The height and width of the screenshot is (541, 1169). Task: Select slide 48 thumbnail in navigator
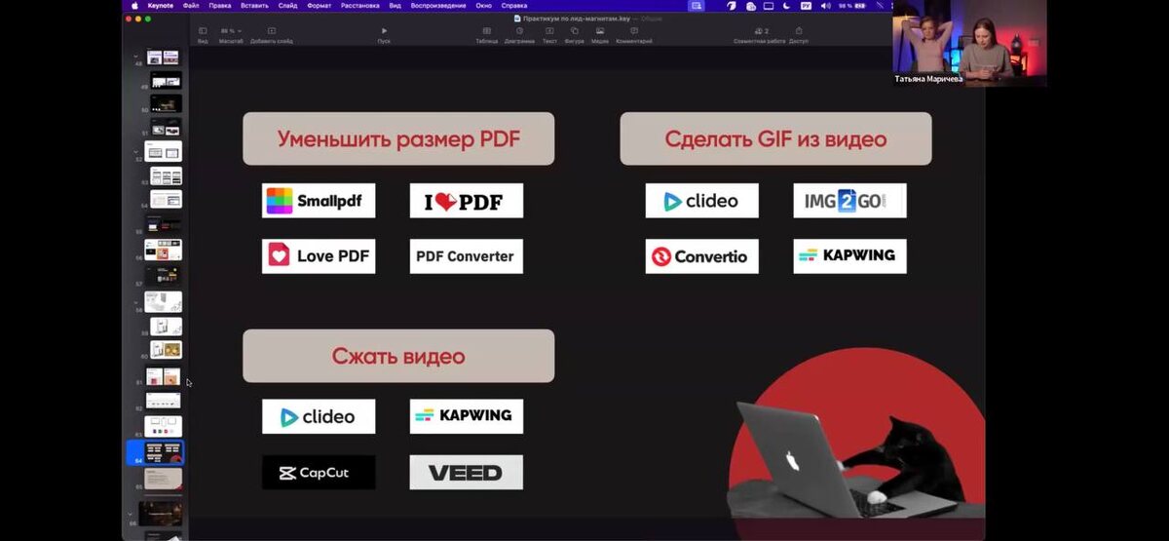tap(163, 58)
